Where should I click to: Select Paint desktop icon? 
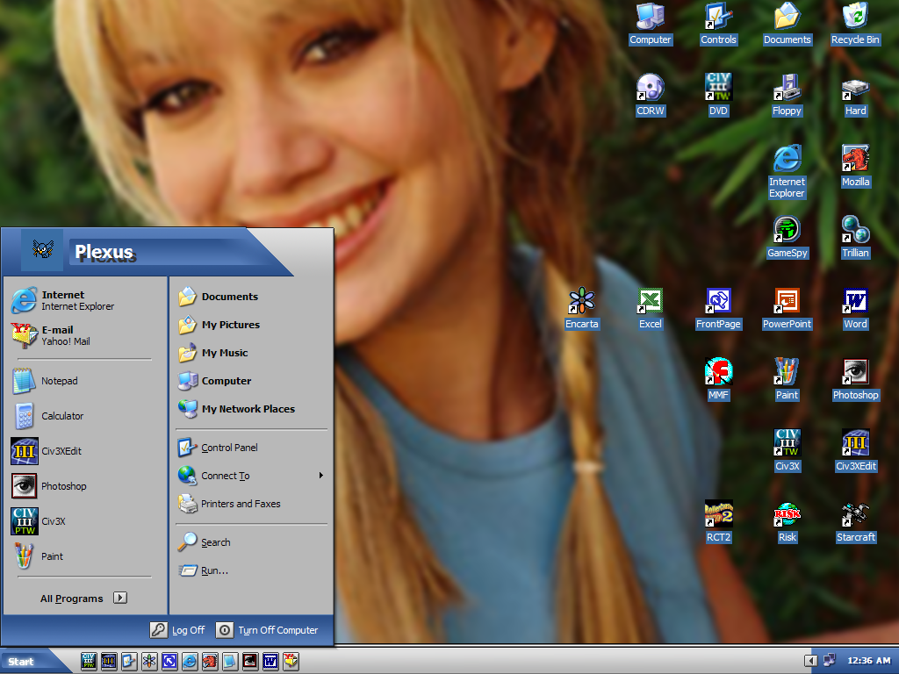[787, 379]
